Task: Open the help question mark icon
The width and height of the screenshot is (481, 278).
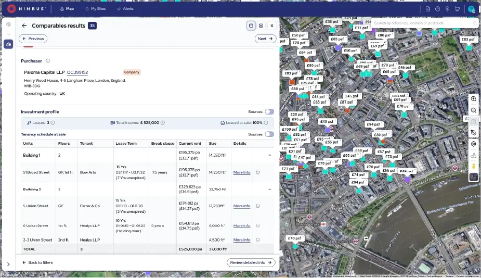Action: click(438, 9)
